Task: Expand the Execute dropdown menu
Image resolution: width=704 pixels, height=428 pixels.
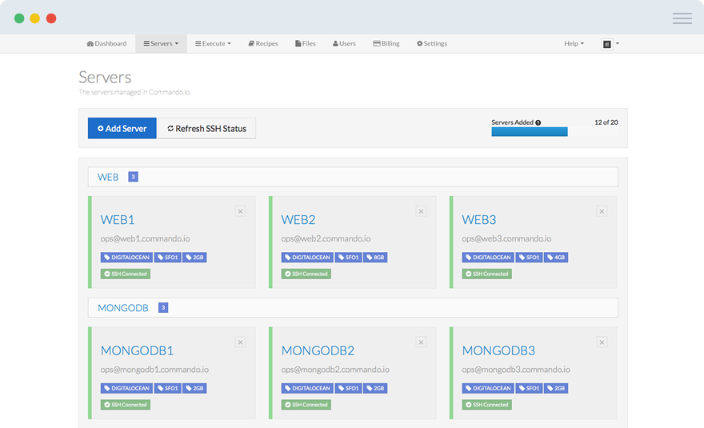Action: 213,43
